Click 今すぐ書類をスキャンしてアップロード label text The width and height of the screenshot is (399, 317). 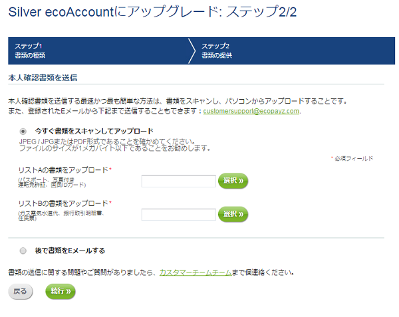point(94,131)
